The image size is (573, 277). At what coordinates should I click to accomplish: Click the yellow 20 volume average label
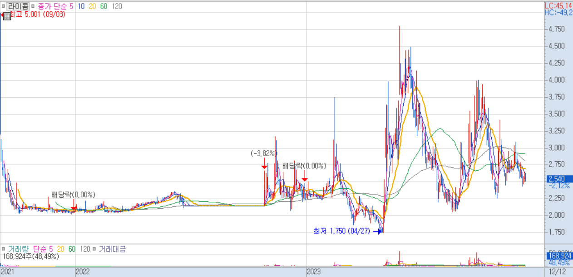[x=61, y=249]
